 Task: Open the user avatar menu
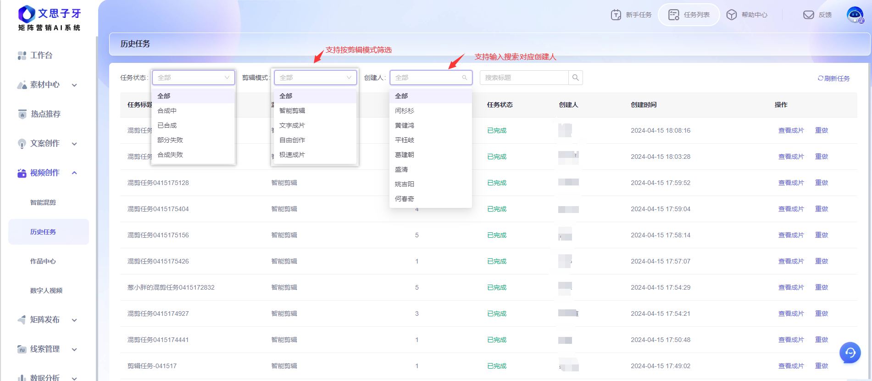point(855,15)
